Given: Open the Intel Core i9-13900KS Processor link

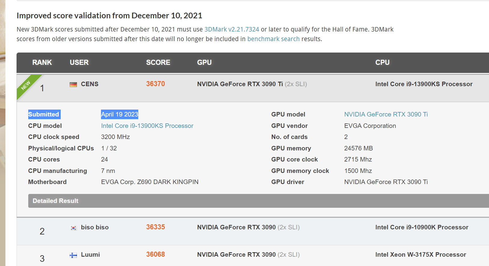Looking at the screenshot, I should click(147, 125).
